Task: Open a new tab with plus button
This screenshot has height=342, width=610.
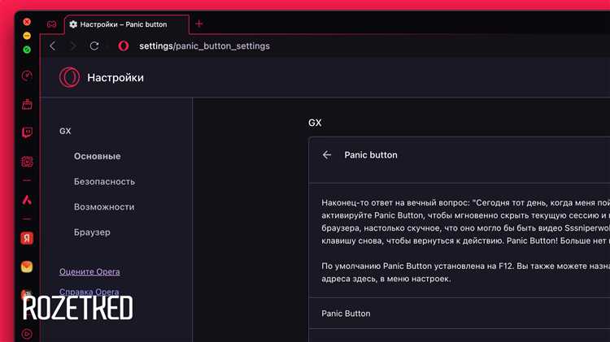Action: 198,24
